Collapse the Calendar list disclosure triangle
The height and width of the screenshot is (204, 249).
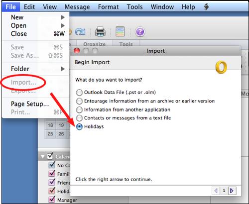pyautogui.click(x=43, y=156)
